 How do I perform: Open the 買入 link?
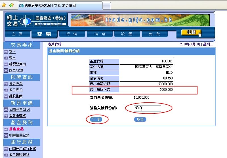pyautogui.click(x=12, y=52)
